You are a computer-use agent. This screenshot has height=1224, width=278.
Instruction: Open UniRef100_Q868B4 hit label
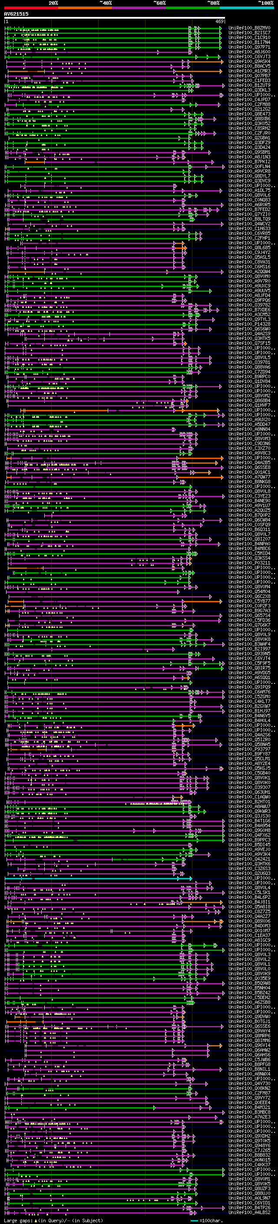[x=249, y=401]
